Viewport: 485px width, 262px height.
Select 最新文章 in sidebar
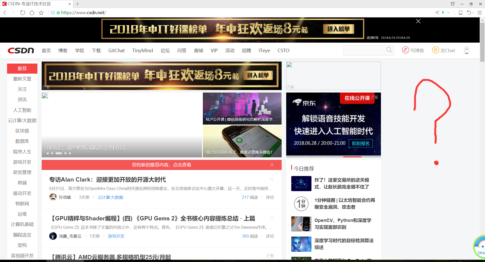pos(22,79)
